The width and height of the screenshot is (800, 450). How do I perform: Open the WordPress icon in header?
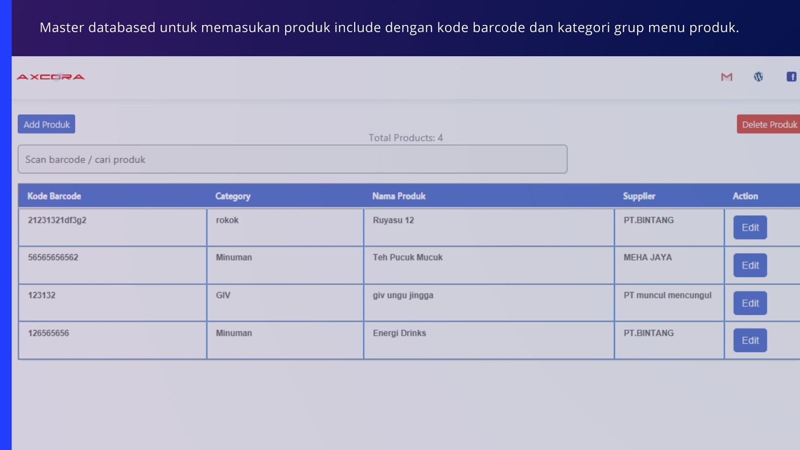pos(758,76)
